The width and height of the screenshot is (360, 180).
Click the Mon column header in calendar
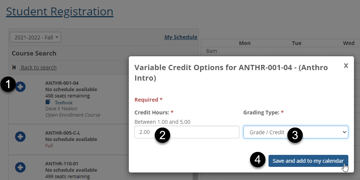tap(245, 43)
